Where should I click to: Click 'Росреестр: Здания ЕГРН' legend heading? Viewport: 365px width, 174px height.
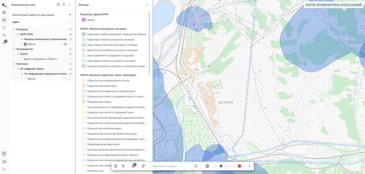pyautogui.click(x=94, y=14)
